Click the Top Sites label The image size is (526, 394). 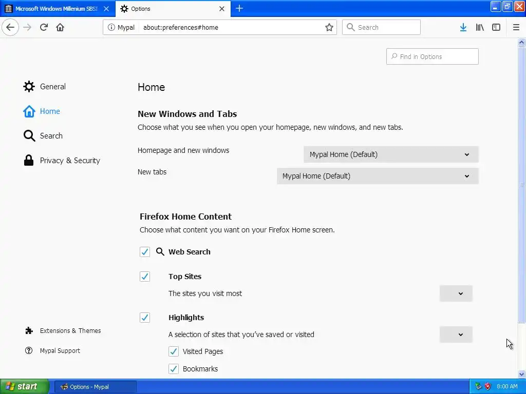[185, 277]
